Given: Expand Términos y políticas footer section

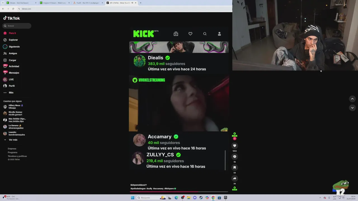Looking at the screenshot, I should (17, 156).
